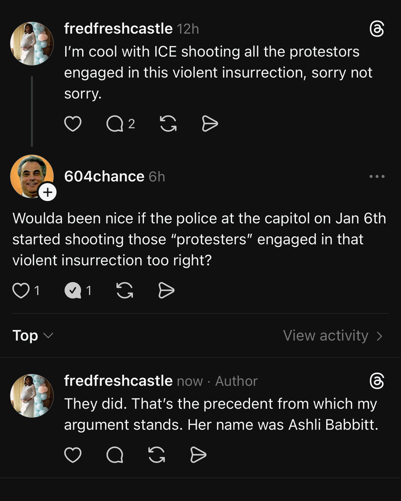Tap the Threads logo on top post
This screenshot has width=401, height=501.
click(377, 29)
